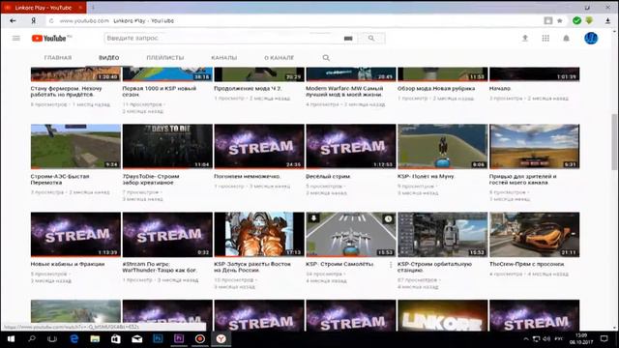Open options menu for KSP Строим Самолёты video
Screen dimensions: 619x348
pyautogui.click(x=391, y=265)
